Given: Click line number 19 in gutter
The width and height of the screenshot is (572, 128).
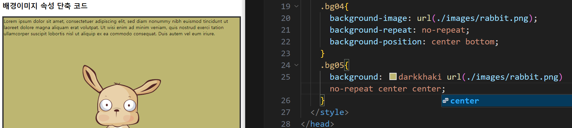Looking at the screenshot, I should pyautogui.click(x=286, y=6).
